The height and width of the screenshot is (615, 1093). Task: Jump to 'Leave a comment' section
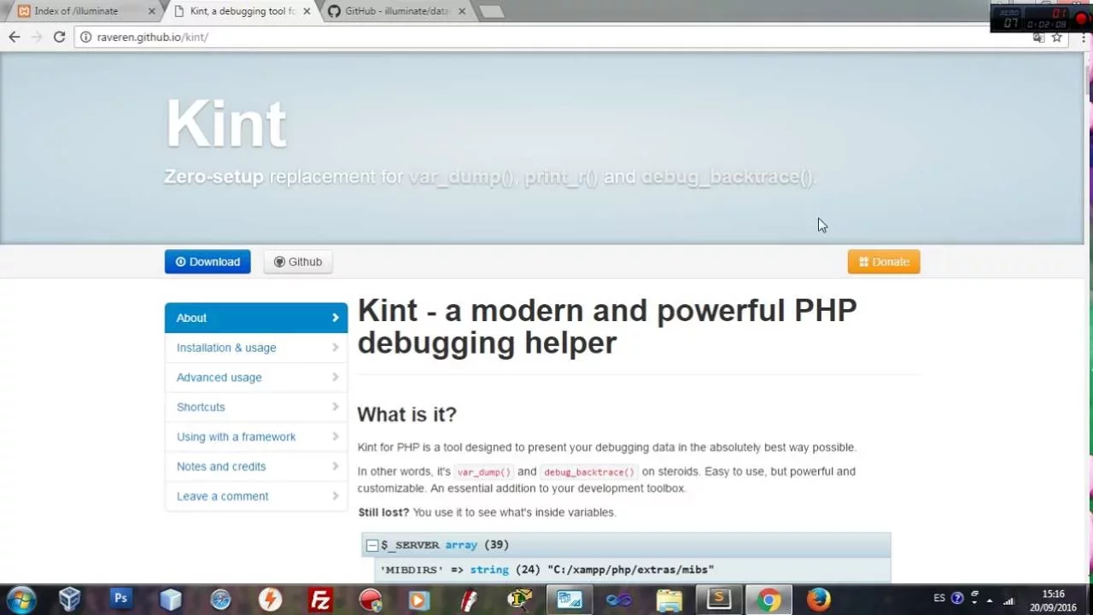point(256,496)
